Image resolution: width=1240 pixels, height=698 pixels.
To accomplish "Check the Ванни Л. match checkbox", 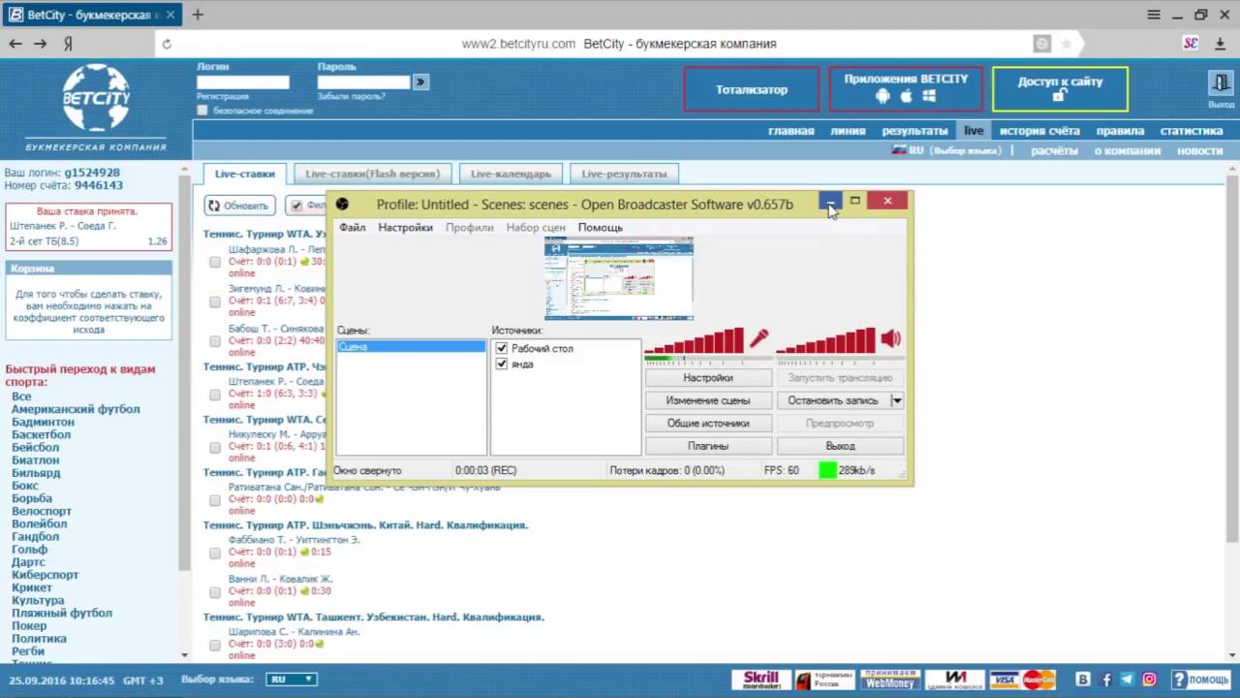I will [x=215, y=592].
